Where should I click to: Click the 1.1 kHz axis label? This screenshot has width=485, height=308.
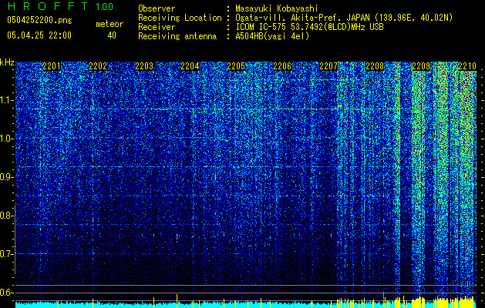tap(7, 100)
